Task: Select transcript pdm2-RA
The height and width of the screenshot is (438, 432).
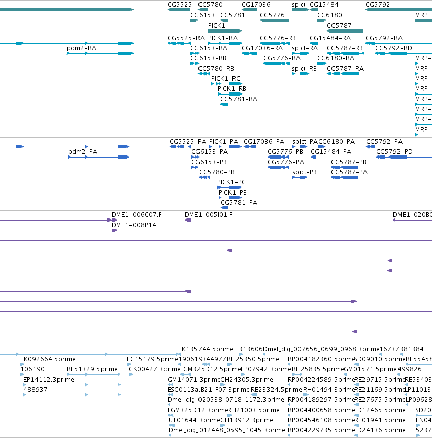Action: pyautogui.click(x=82, y=48)
